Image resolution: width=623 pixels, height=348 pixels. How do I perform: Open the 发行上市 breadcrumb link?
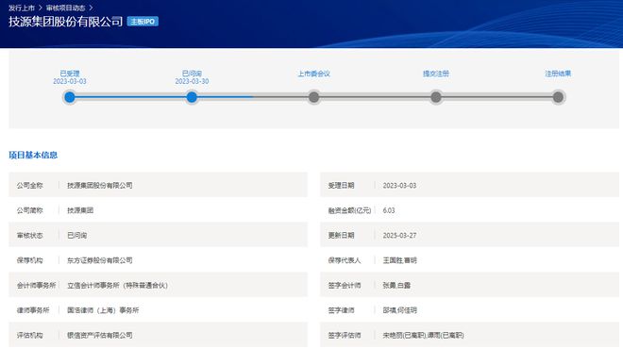tap(22, 8)
